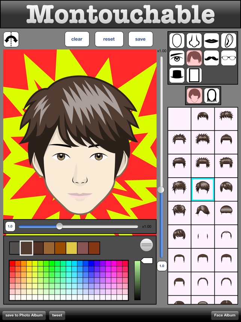Screen dimensions: 241x322
Task: Choose first-row middle short hairstyle
Action: point(203,119)
